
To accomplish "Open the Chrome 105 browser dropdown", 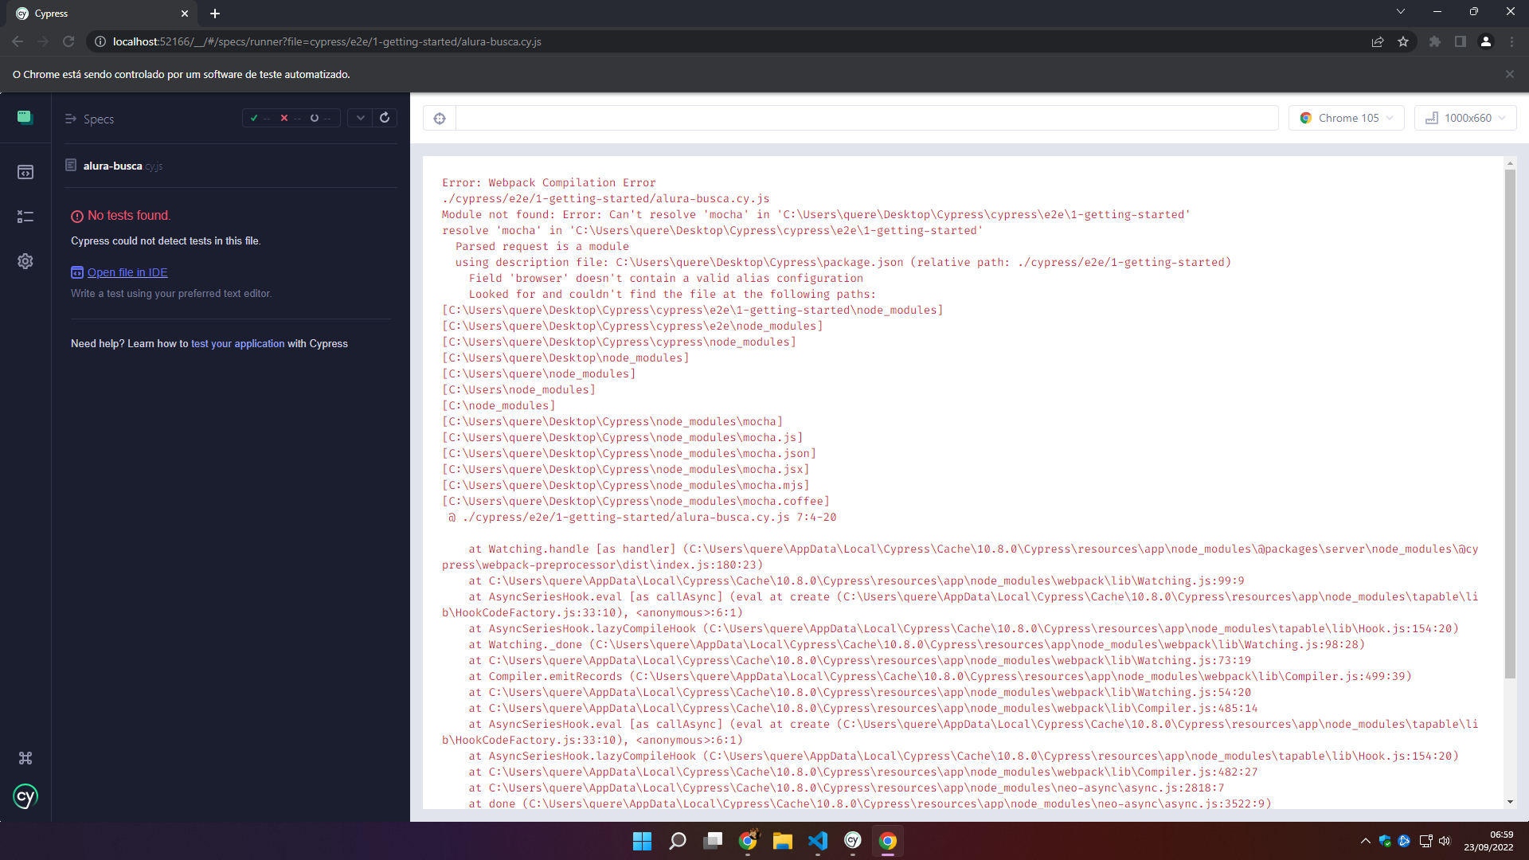I will tap(1347, 118).
